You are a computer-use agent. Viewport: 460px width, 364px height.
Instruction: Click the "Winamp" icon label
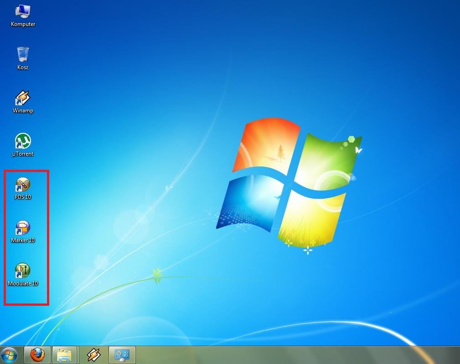[x=23, y=111]
